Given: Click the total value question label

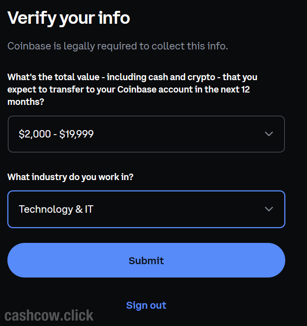Looking at the screenshot, I should [132, 77].
